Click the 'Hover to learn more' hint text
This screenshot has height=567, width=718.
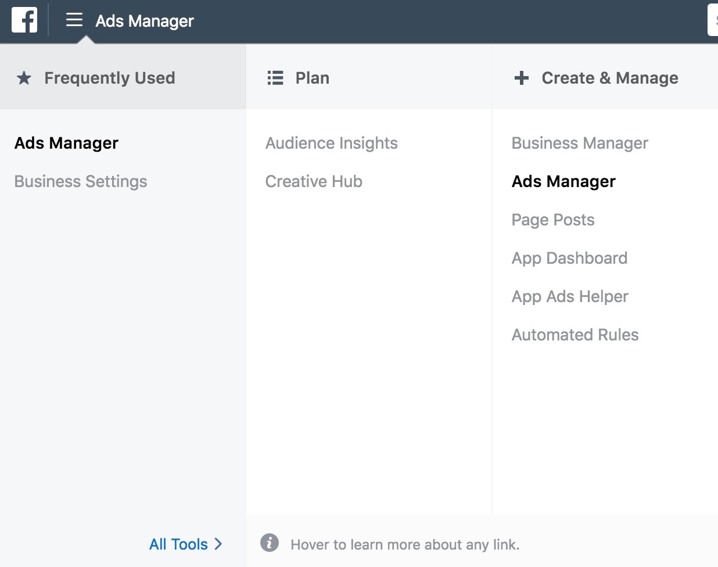[405, 544]
